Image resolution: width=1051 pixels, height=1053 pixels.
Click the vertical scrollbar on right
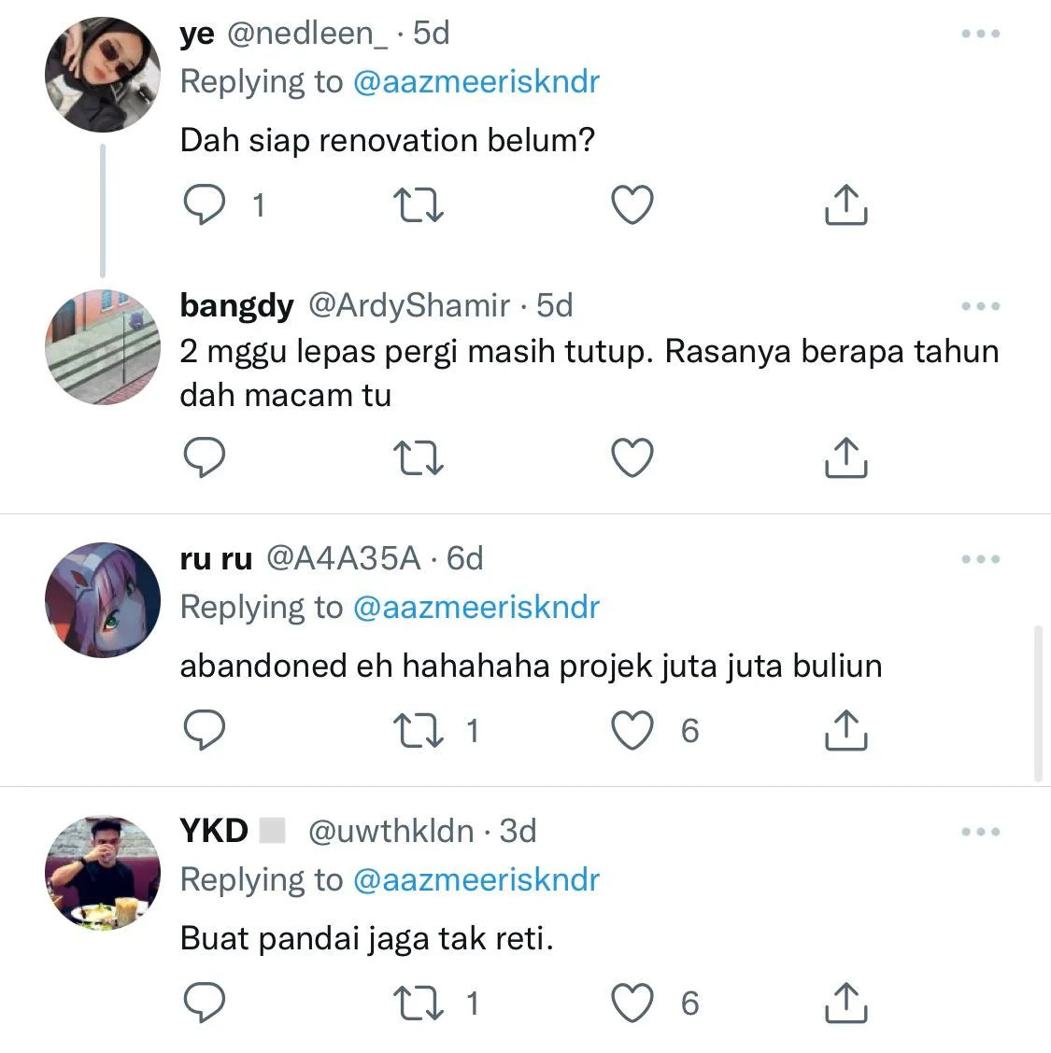coord(1038,703)
